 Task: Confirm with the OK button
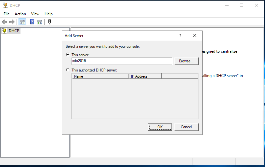point(160,127)
